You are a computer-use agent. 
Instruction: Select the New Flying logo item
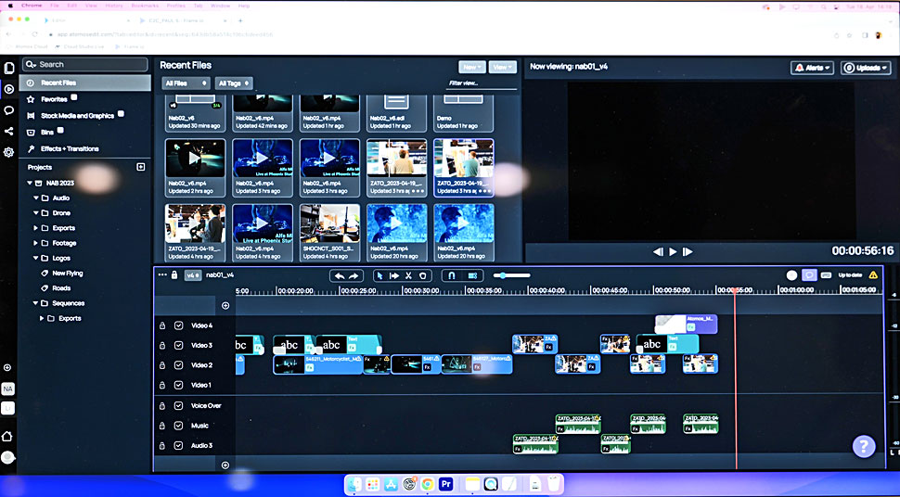point(67,274)
